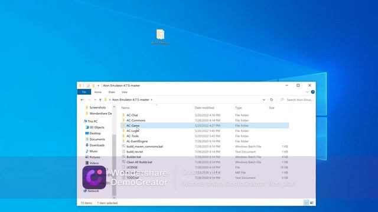Select the TODO.txt file
378x212 pixels.
tap(133, 178)
